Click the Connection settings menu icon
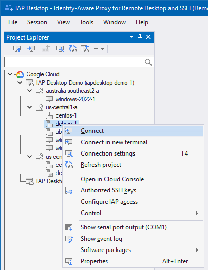The height and width of the screenshot is (270, 208). pyautogui.click(x=69, y=153)
